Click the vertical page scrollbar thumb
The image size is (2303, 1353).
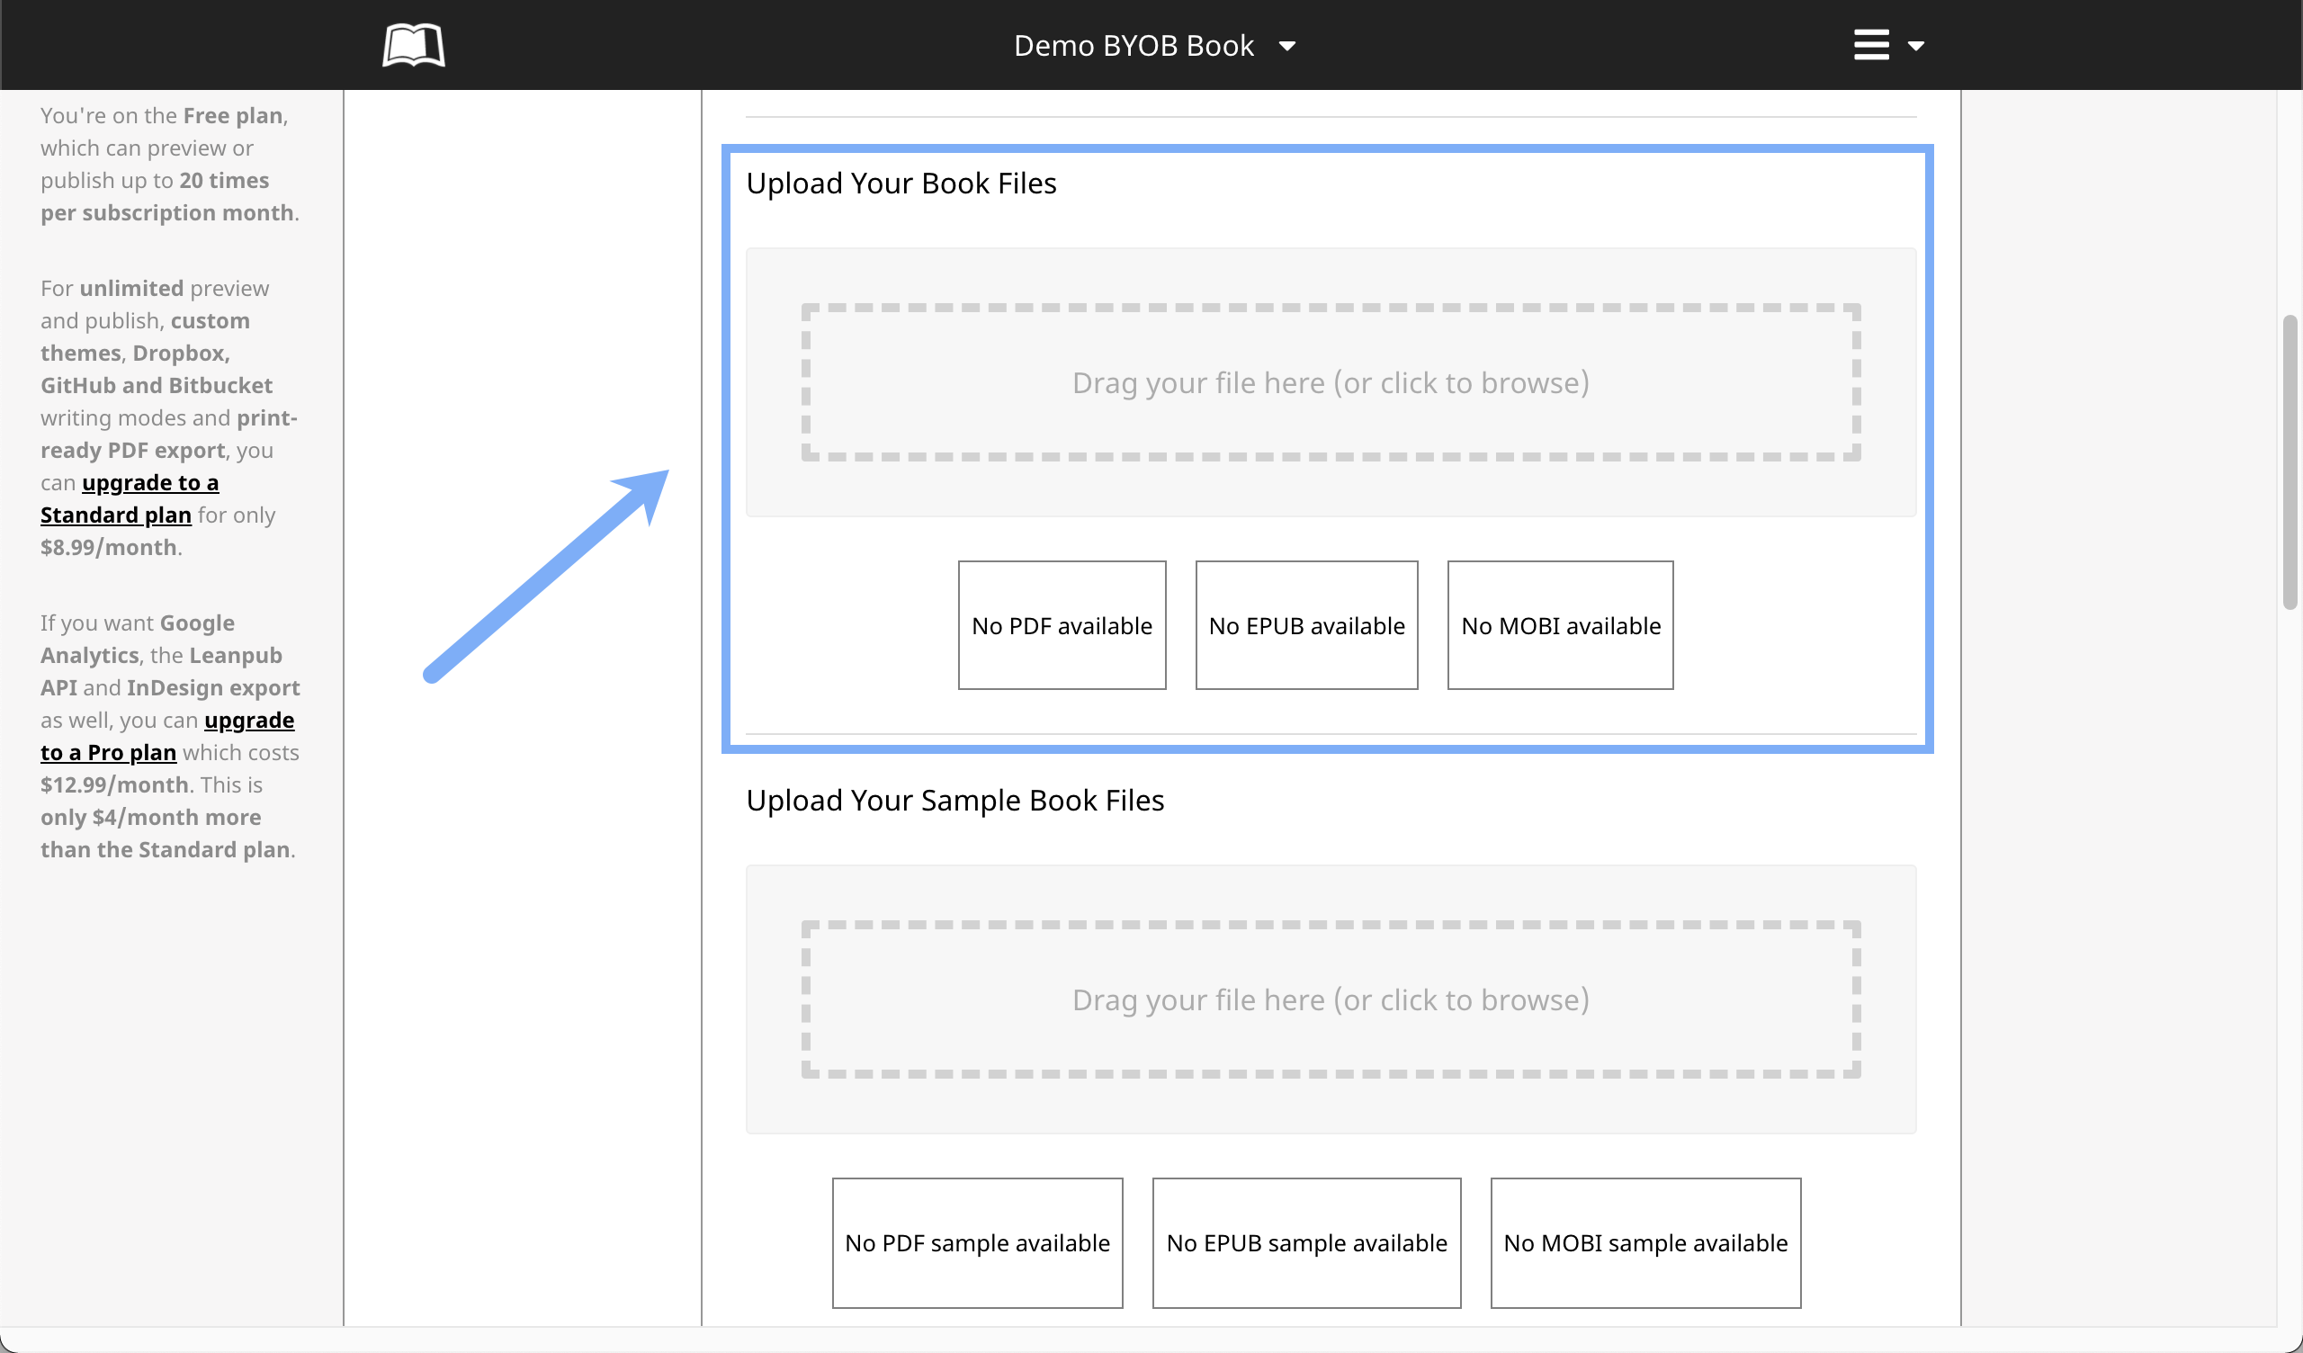tap(2290, 461)
